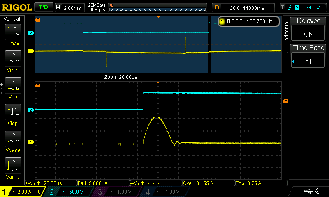Pick the Vtop measurement icon
This screenshot has height=197, width=329.
click(14, 113)
